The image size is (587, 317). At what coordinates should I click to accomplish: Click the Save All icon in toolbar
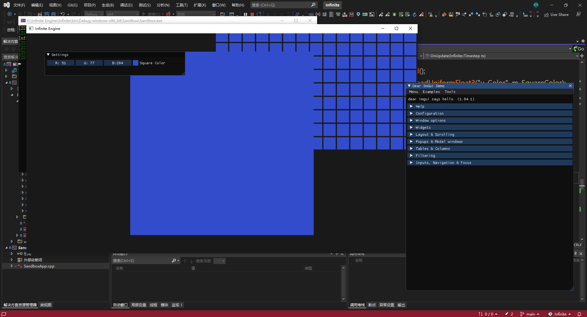(x=54, y=14)
